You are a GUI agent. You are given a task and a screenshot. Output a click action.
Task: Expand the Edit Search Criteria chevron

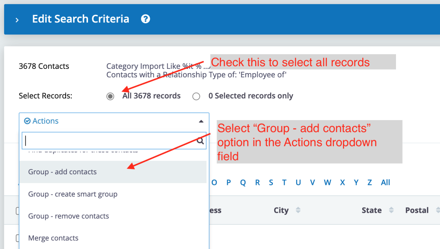tap(17, 20)
